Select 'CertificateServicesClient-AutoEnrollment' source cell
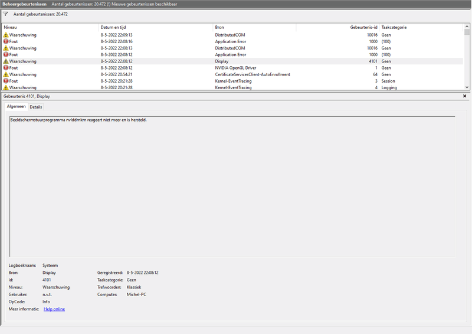 253,74
